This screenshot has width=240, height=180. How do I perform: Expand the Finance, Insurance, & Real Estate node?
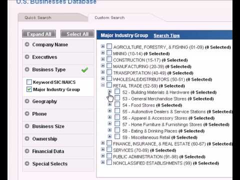pyautogui.click(x=103, y=143)
